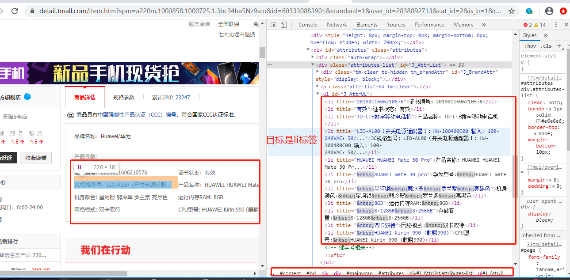Image resolution: width=570 pixels, height=280 pixels.
Task: Toggle the .cls class editor in Styles
Action: click(546, 45)
